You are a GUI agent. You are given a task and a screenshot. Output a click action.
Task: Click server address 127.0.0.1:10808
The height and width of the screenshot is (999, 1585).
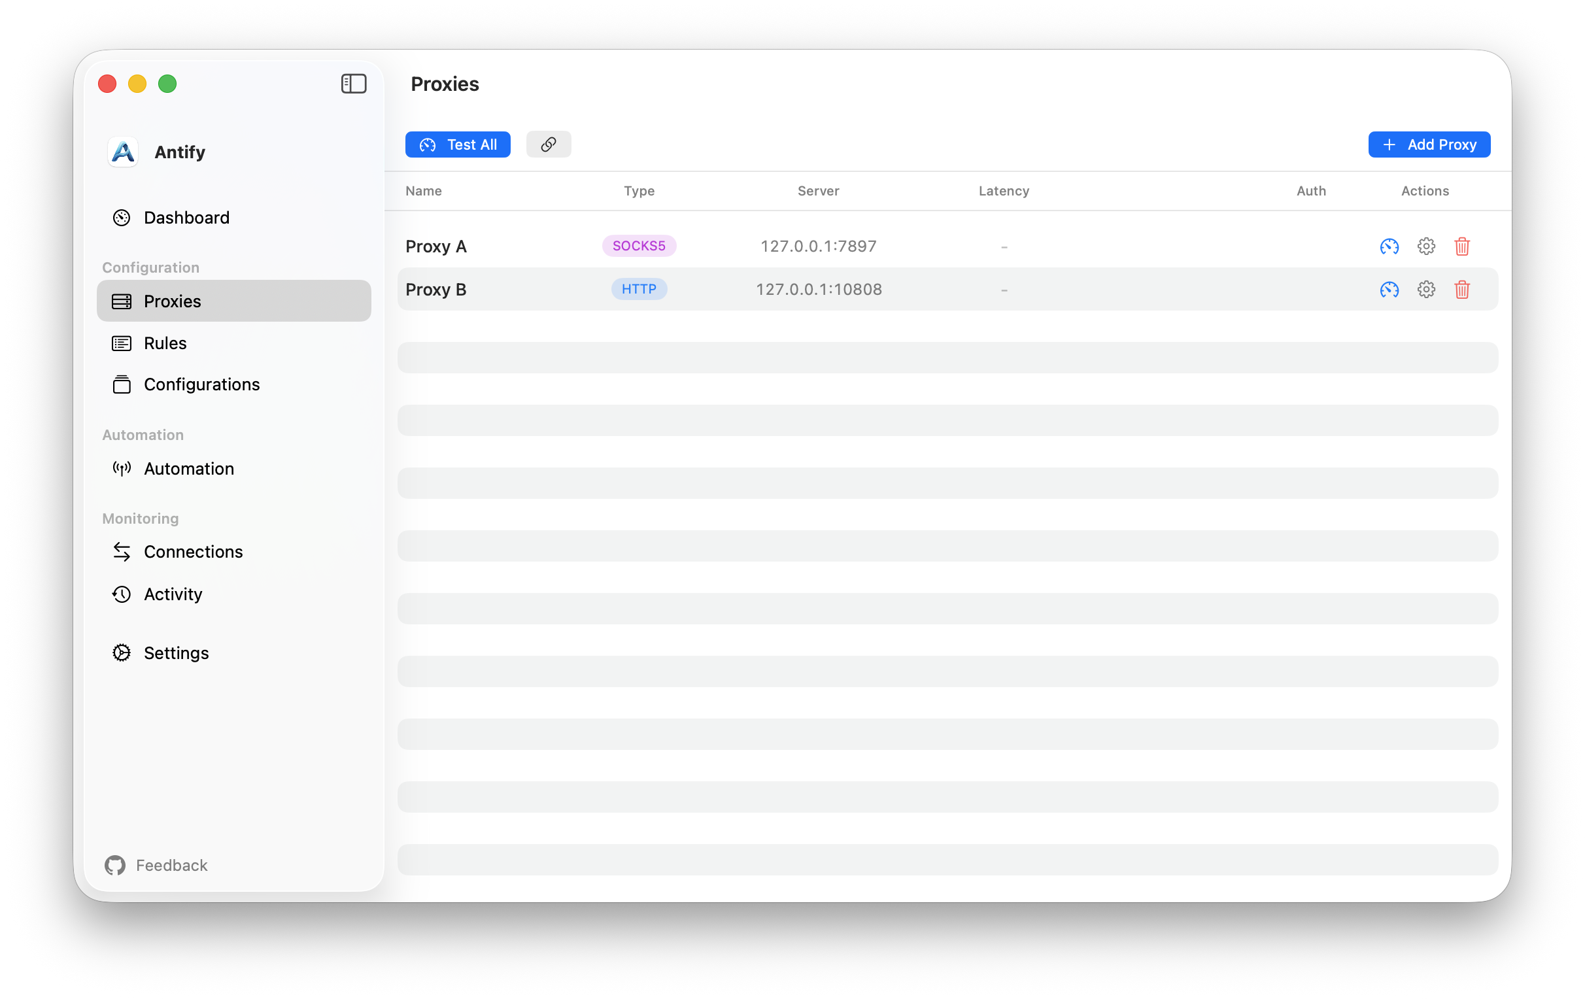click(x=818, y=290)
